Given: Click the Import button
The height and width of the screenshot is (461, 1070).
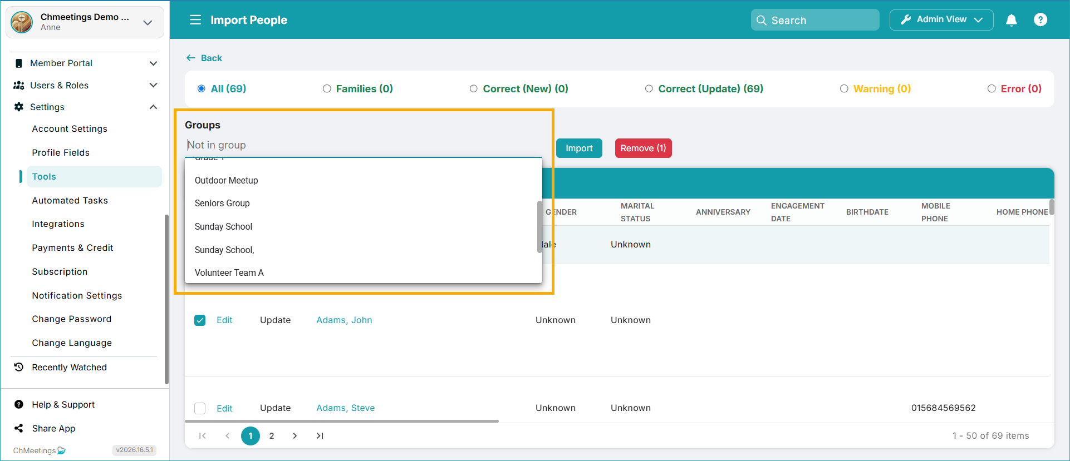Looking at the screenshot, I should 579,148.
